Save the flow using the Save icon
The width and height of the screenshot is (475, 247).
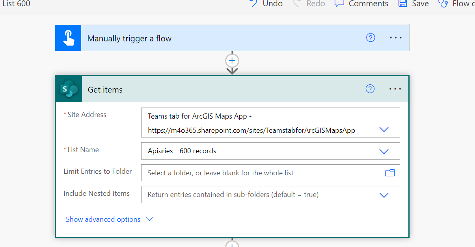click(402, 4)
